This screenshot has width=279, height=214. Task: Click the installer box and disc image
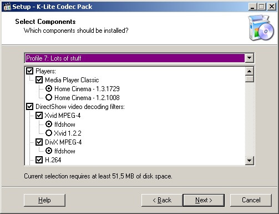pyautogui.click(x=261, y=28)
